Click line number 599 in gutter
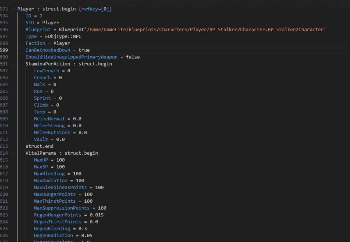This screenshot has height=242, width=350. pyautogui.click(x=4, y=50)
